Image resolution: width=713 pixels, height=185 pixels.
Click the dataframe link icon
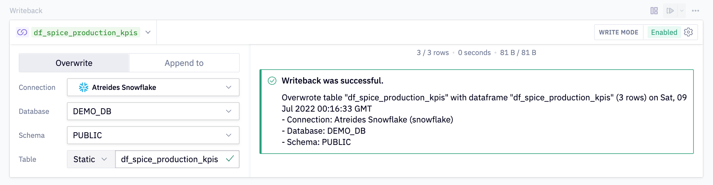click(22, 33)
